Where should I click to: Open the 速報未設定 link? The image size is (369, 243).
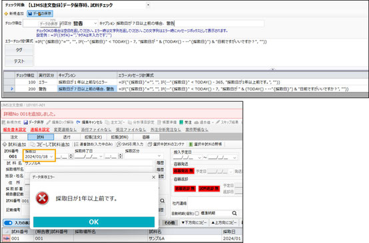40,130
